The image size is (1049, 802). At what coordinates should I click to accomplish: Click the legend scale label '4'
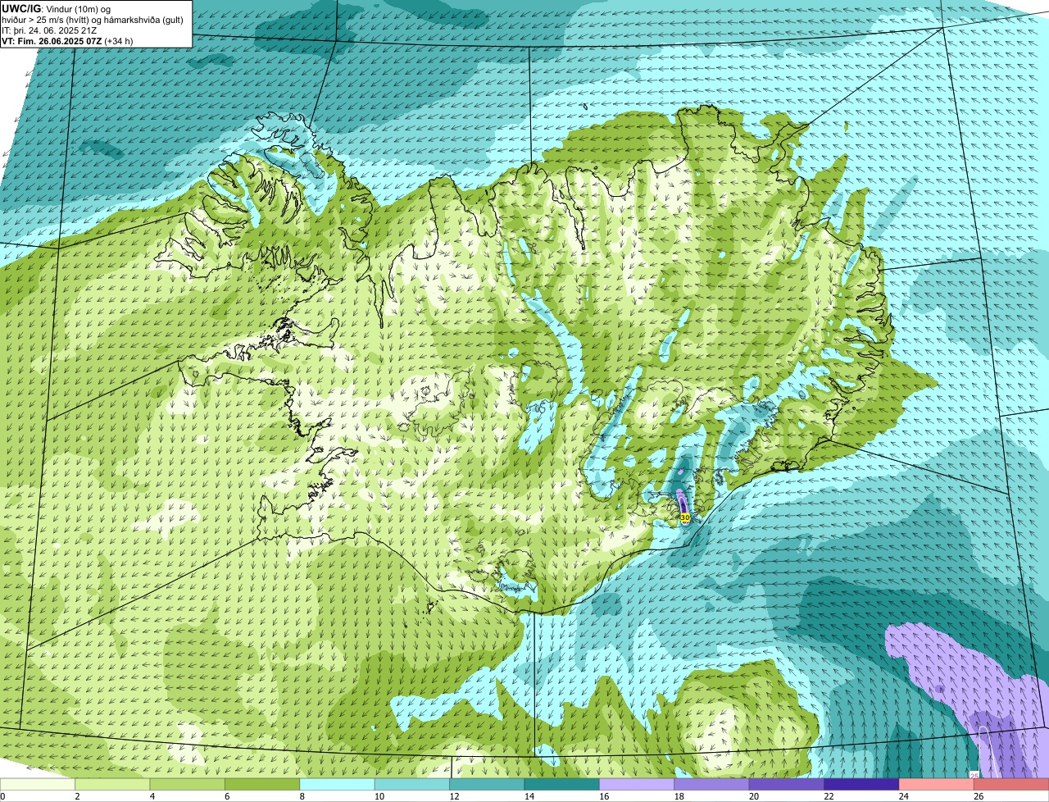coord(152,796)
